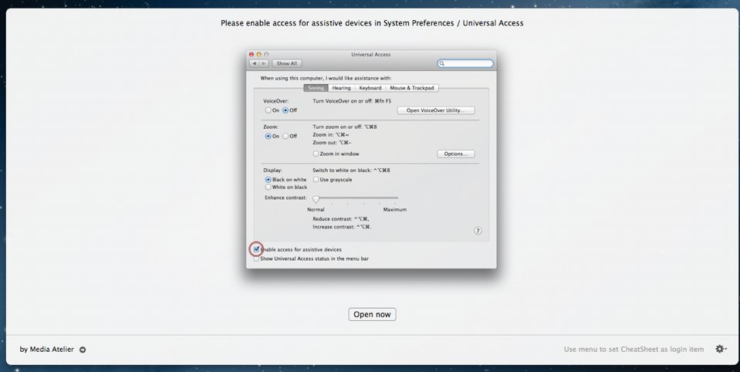
Task: Click the forward navigation arrow
Action: point(264,63)
